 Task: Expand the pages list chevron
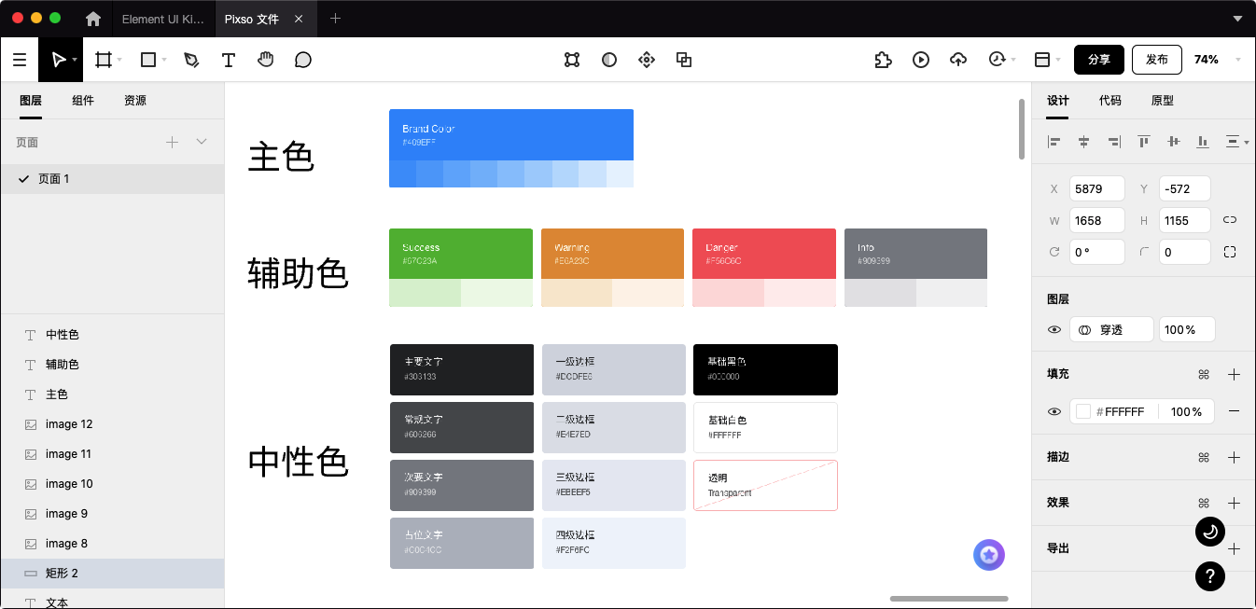click(202, 142)
